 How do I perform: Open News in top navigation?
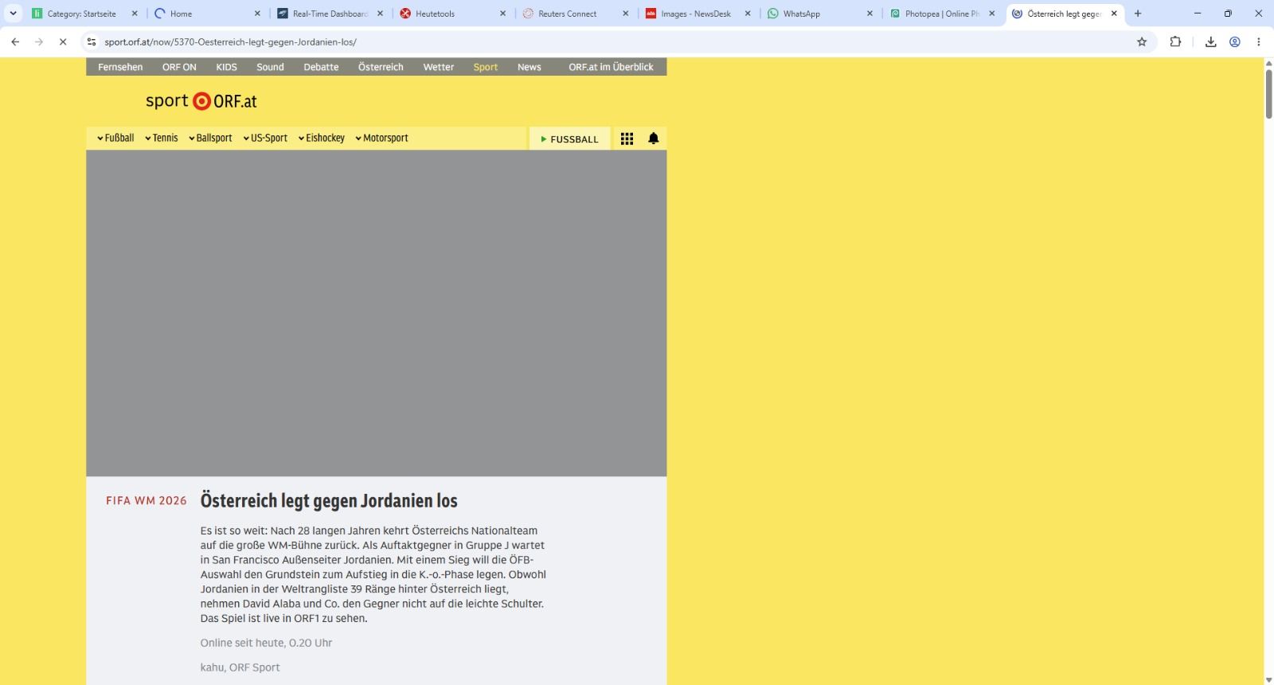tap(530, 67)
